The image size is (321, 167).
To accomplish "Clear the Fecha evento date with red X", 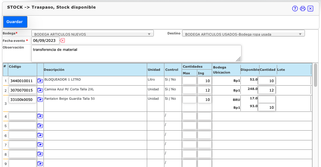I will click(x=63, y=41).
